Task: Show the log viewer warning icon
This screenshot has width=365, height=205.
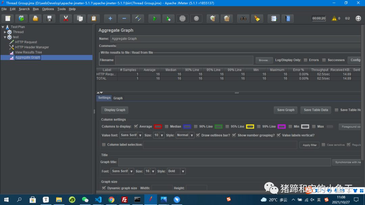Action: [334, 18]
